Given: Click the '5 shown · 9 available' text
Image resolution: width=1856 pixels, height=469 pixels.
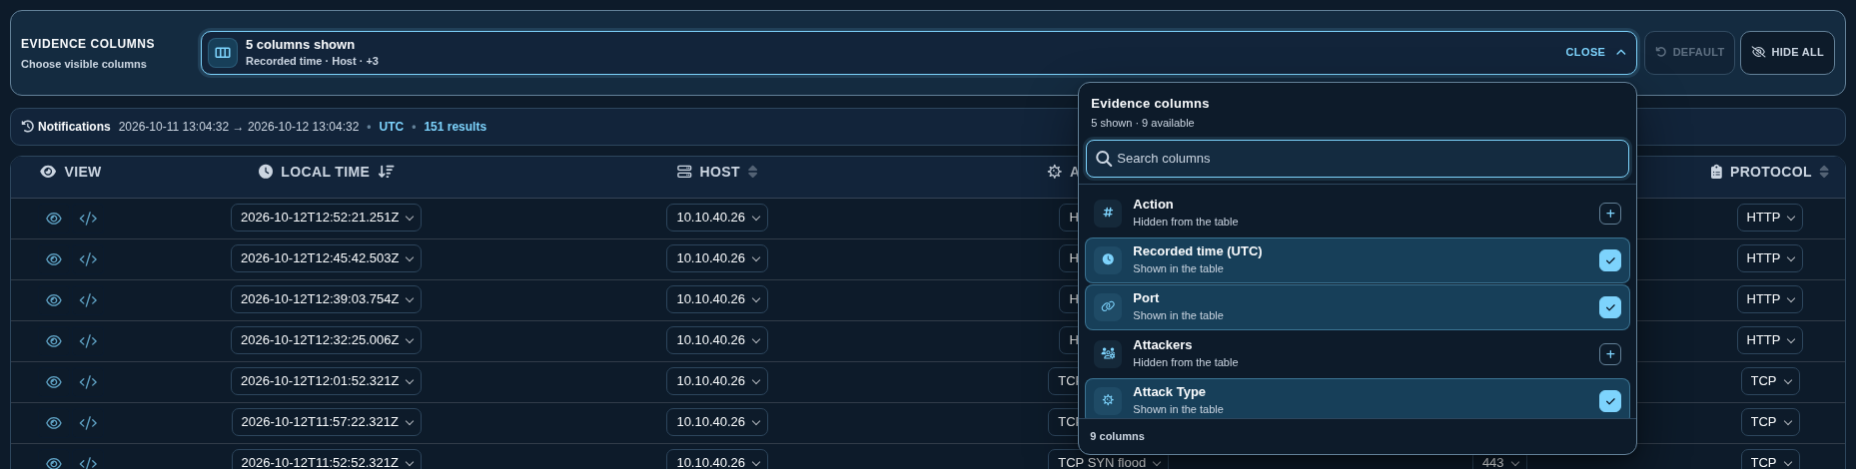Looking at the screenshot, I should 1142,124.
